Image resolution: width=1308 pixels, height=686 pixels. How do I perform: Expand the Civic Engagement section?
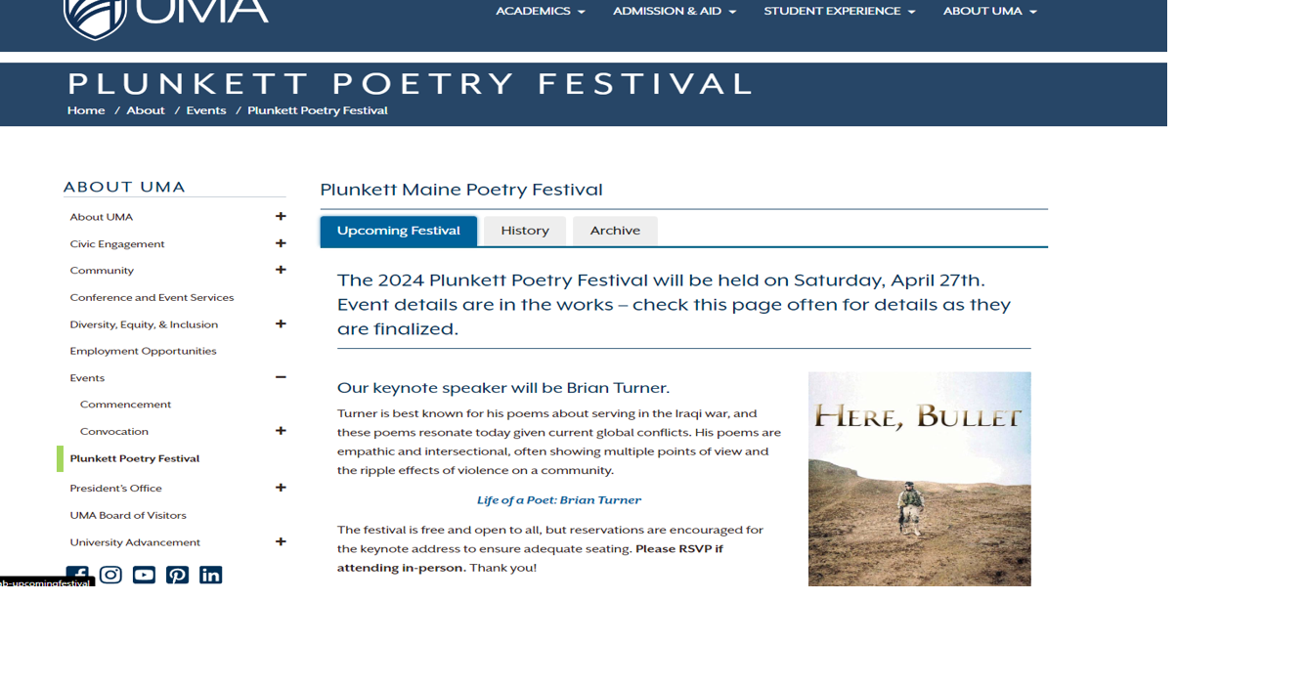(281, 243)
